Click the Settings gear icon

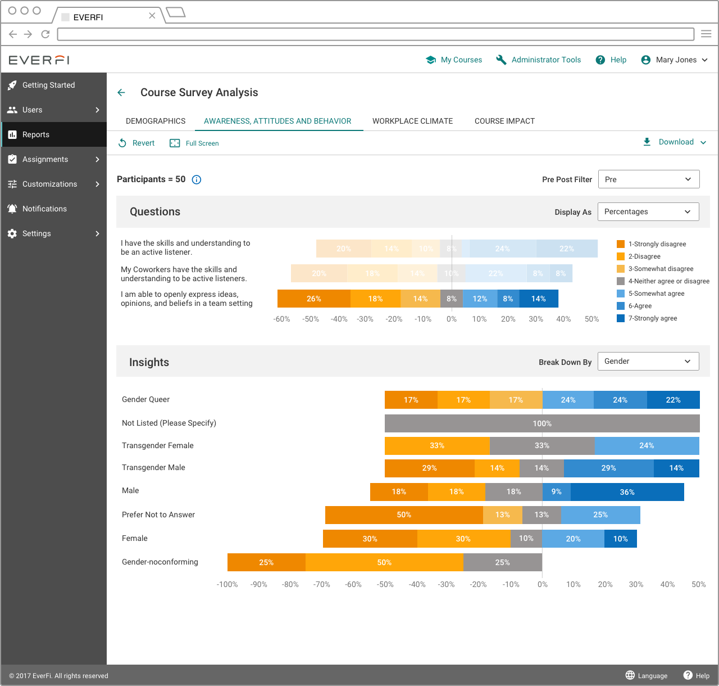(x=12, y=234)
